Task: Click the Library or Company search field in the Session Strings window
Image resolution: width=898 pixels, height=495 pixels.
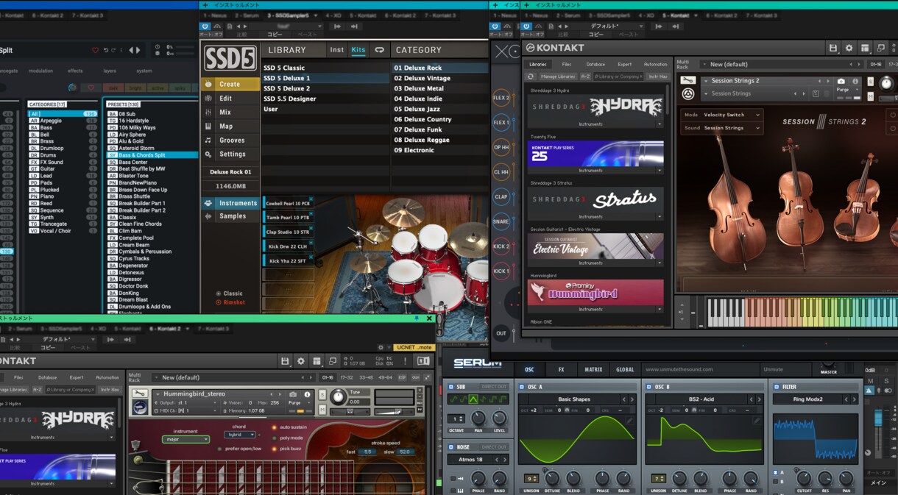Action: (618, 76)
